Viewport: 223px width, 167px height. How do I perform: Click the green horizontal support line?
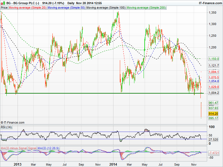84,93
